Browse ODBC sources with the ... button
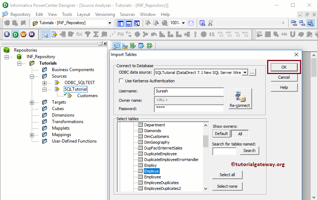Viewport: 318px width, 200px height. pos(252,73)
